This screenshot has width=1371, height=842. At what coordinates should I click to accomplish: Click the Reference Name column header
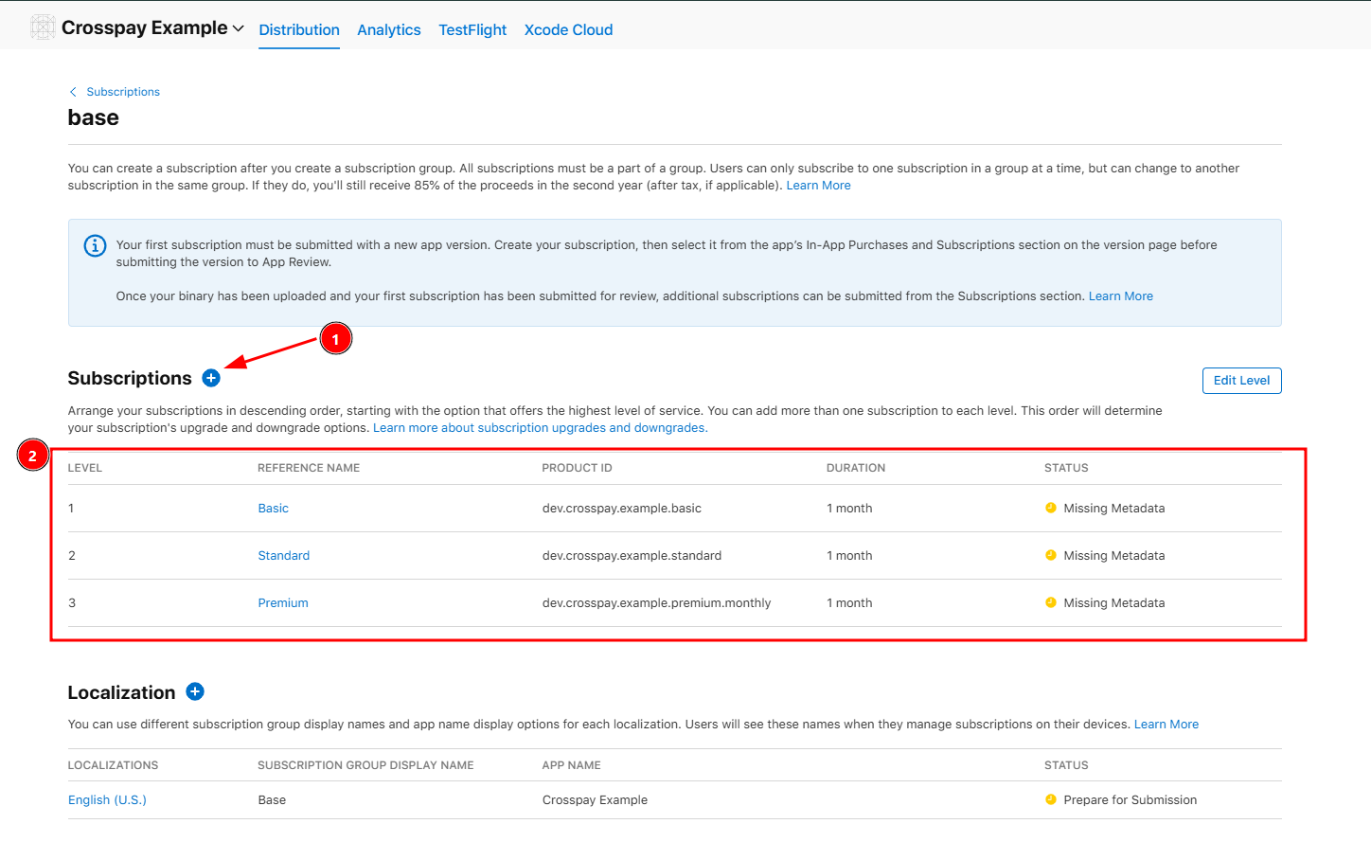pyautogui.click(x=309, y=468)
